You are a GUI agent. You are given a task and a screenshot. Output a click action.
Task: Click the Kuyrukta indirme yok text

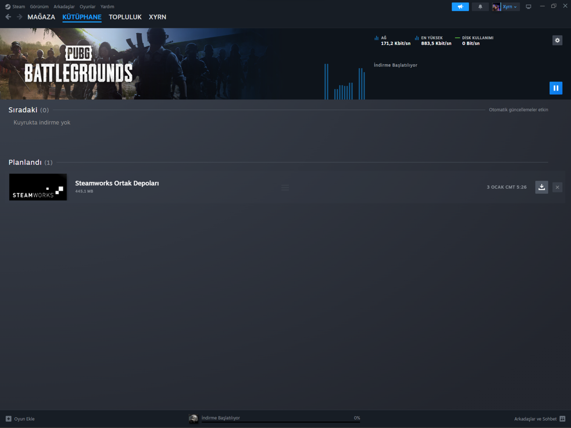click(42, 122)
